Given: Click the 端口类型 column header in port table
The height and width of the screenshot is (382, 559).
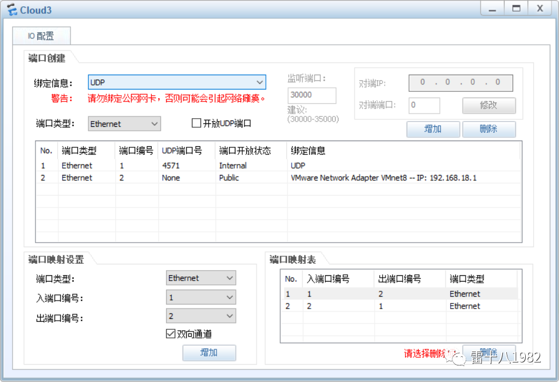Looking at the screenshot, I should [x=86, y=151].
